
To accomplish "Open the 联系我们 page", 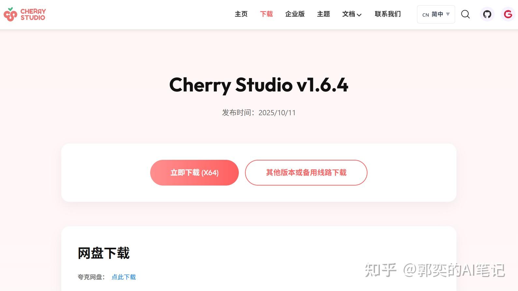I will click(388, 14).
